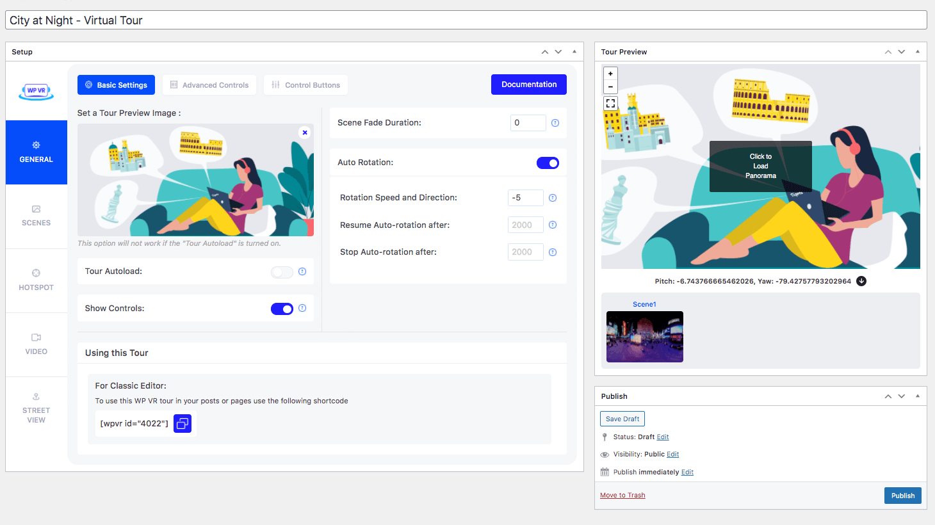
Task: Edit the draft status
Action: point(663,437)
